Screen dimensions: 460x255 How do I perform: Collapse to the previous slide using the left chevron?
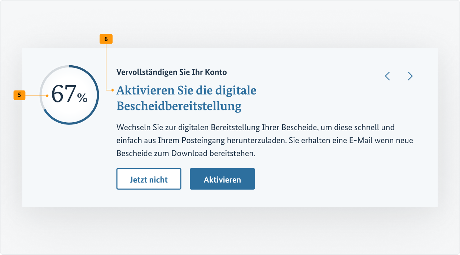(387, 76)
